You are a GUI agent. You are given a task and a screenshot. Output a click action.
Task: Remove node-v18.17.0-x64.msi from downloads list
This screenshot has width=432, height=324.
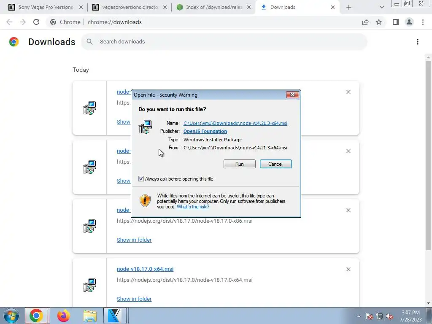pyautogui.click(x=348, y=269)
